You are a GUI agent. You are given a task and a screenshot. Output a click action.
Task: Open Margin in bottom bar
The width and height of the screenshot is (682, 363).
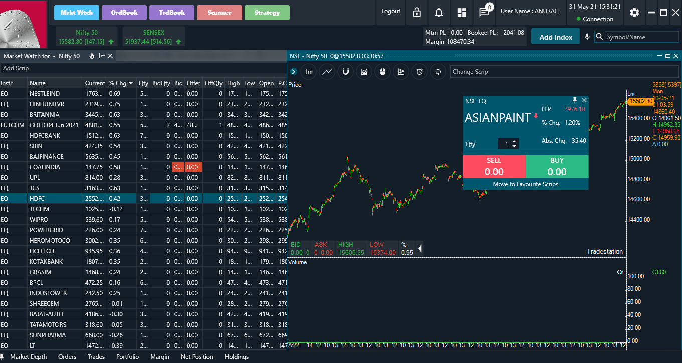(160, 357)
